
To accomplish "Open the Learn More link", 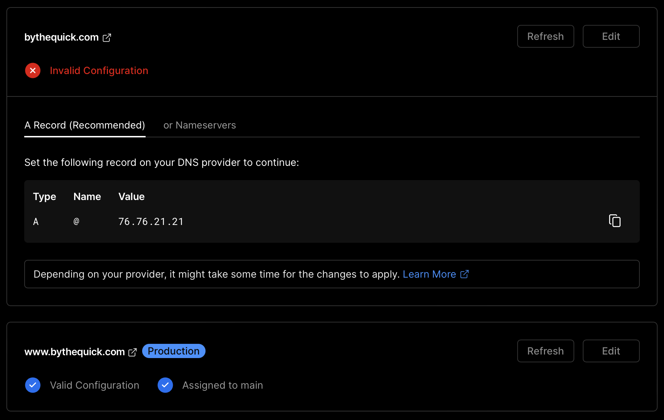I will pyautogui.click(x=429, y=274).
